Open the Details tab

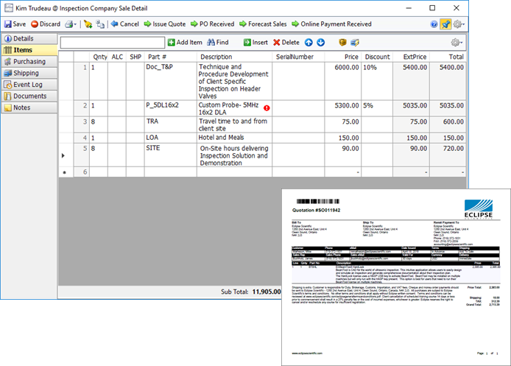click(x=29, y=38)
